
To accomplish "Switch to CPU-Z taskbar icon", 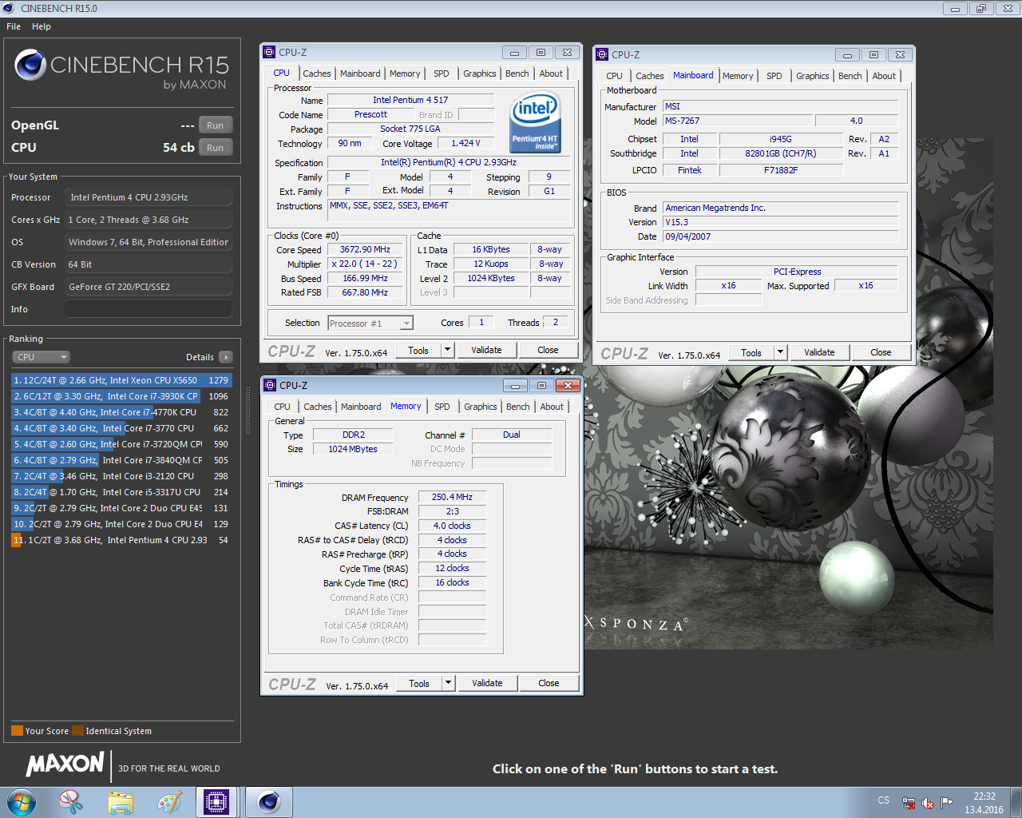I will 216,802.
